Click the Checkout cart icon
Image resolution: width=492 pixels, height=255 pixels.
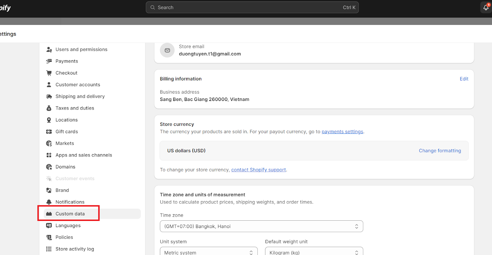click(x=49, y=73)
